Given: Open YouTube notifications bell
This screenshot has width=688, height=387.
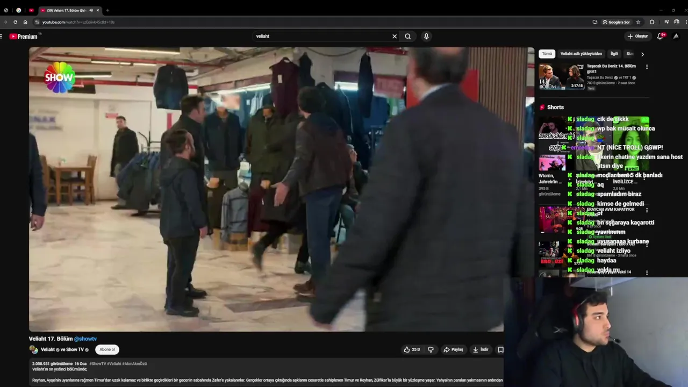Looking at the screenshot, I should [x=660, y=37].
